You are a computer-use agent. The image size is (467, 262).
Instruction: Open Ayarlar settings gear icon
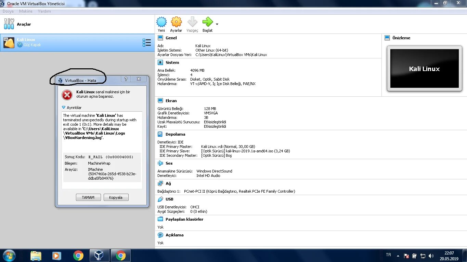coord(176,22)
